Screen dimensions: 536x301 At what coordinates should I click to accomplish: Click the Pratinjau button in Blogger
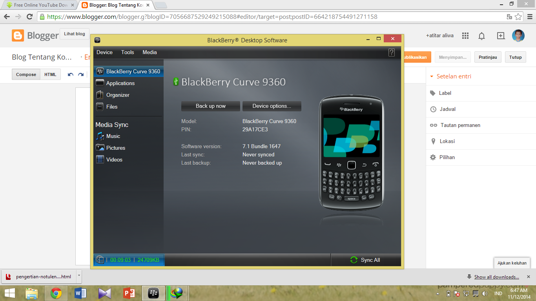pyautogui.click(x=488, y=57)
